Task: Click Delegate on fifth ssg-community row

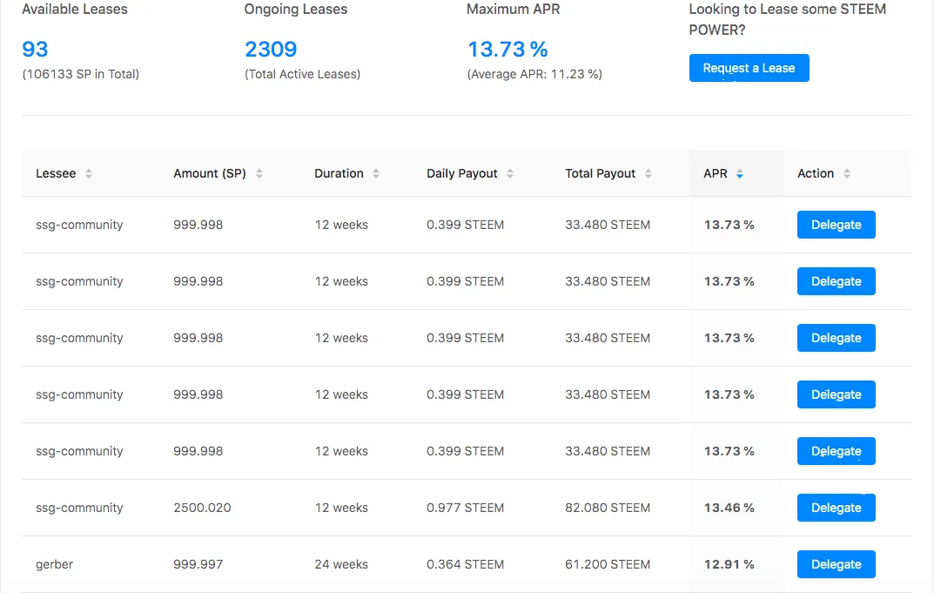Action: (837, 451)
